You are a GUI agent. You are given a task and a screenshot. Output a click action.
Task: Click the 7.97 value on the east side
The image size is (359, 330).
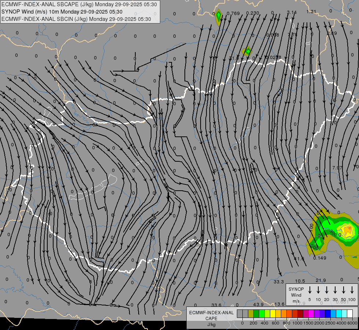337,168
